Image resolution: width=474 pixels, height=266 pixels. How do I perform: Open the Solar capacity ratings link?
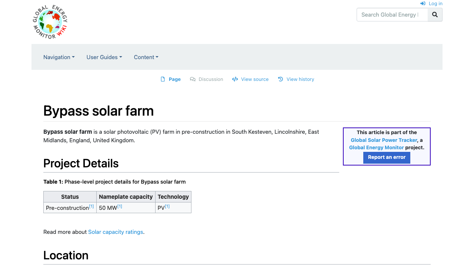tap(116, 232)
